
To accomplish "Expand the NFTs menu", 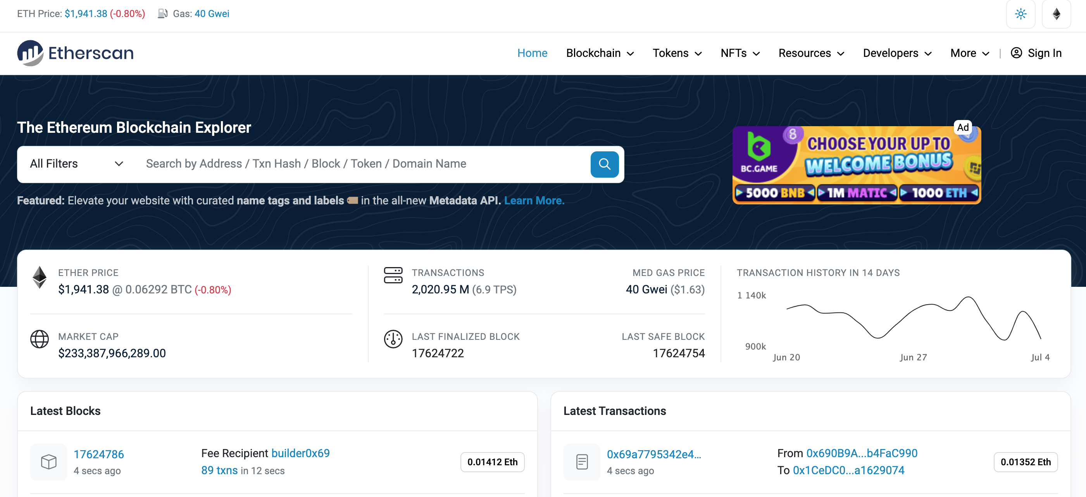I will tap(740, 53).
